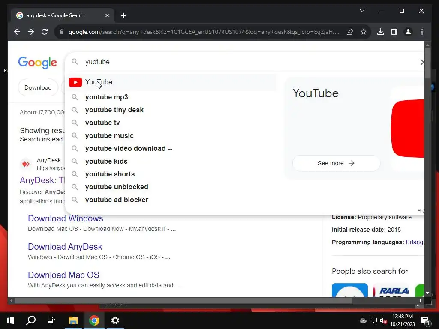Screen dimensions: 439x329
Task: Open Chrome three-dot menu
Action: [x=422, y=32]
